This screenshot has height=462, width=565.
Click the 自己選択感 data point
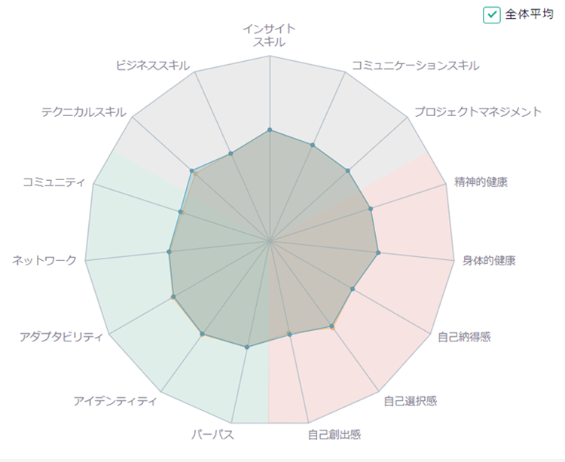[x=331, y=326]
